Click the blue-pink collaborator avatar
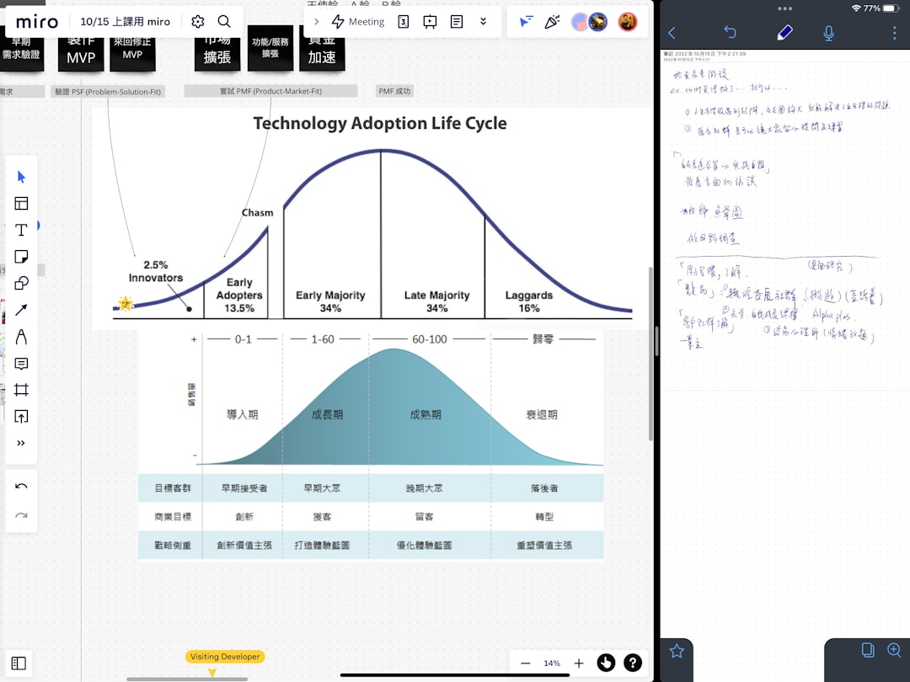The width and height of the screenshot is (910, 682). [579, 22]
